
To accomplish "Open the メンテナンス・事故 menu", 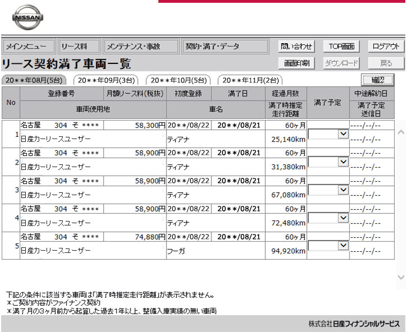I will [x=141, y=47].
